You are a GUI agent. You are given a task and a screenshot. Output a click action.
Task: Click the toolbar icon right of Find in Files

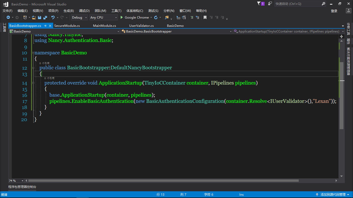178,18
